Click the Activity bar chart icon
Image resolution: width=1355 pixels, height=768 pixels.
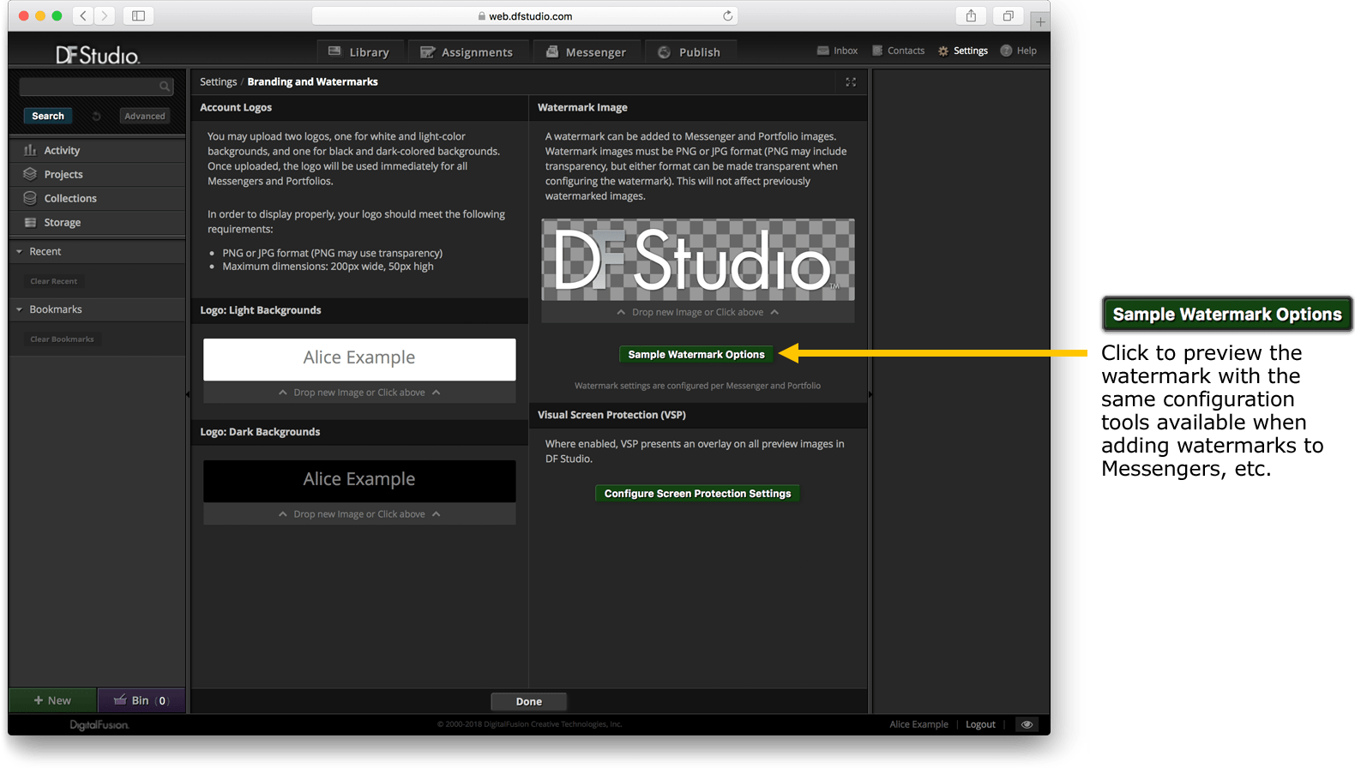point(30,150)
